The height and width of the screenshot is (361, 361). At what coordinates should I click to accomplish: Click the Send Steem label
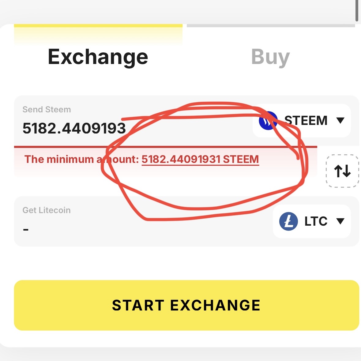[47, 110]
